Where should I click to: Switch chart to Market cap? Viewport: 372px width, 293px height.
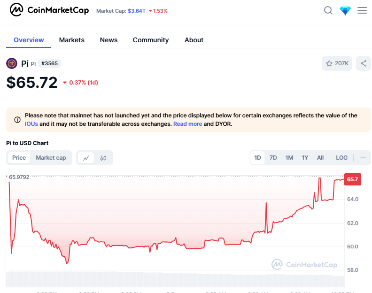(x=51, y=158)
